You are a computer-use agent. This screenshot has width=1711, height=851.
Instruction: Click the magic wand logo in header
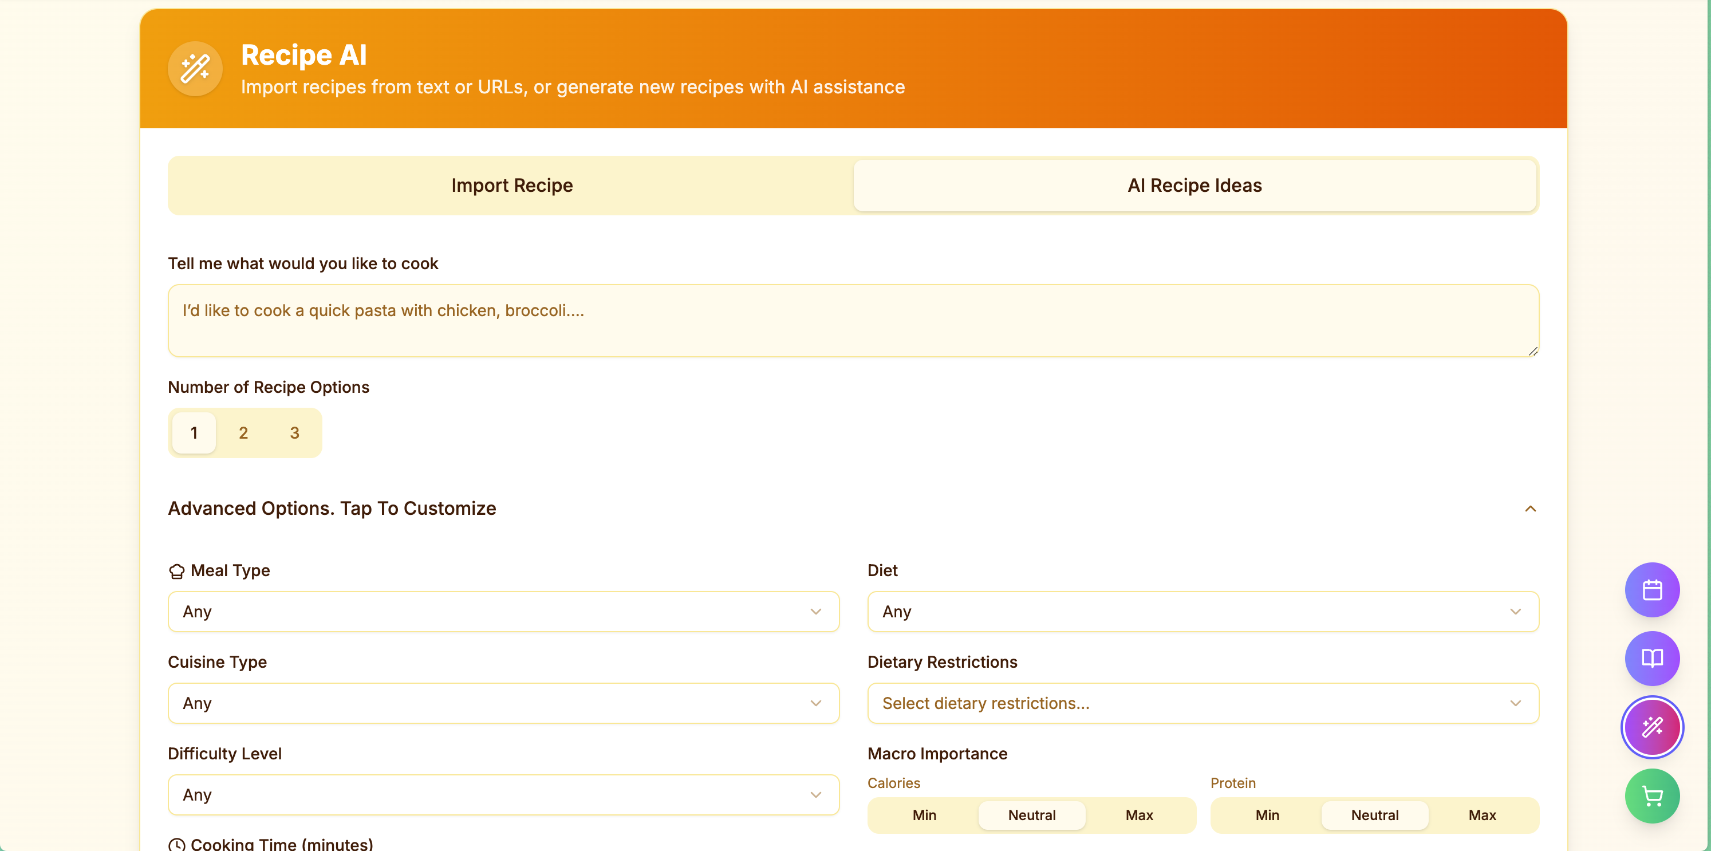195,68
